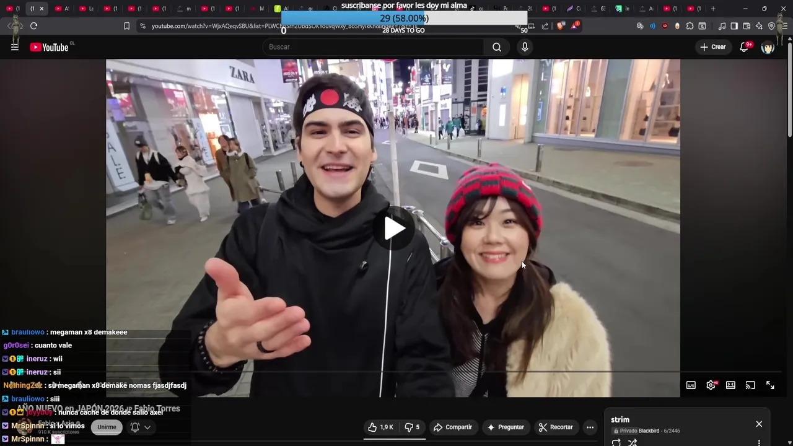Open the Crear create menu
The height and width of the screenshot is (446, 793).
tap(712, 47)
